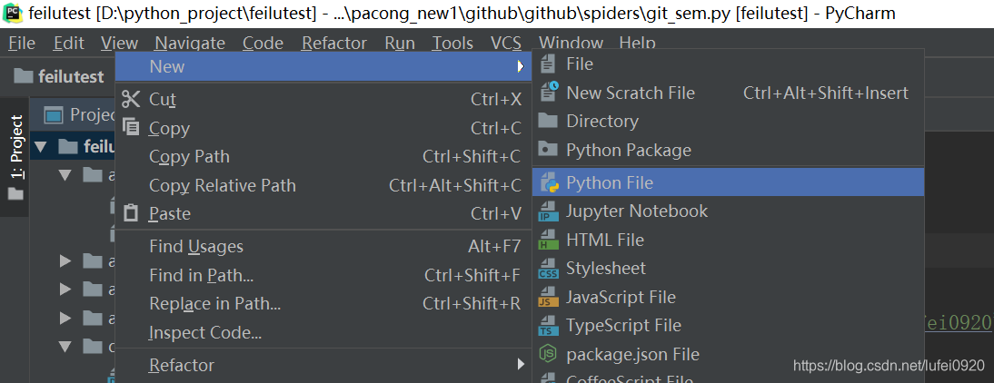The width and height of the screenshot is (994, 383).
Task: Select HTML File entry
Action: pyautogui.click(x=728, y=240)
